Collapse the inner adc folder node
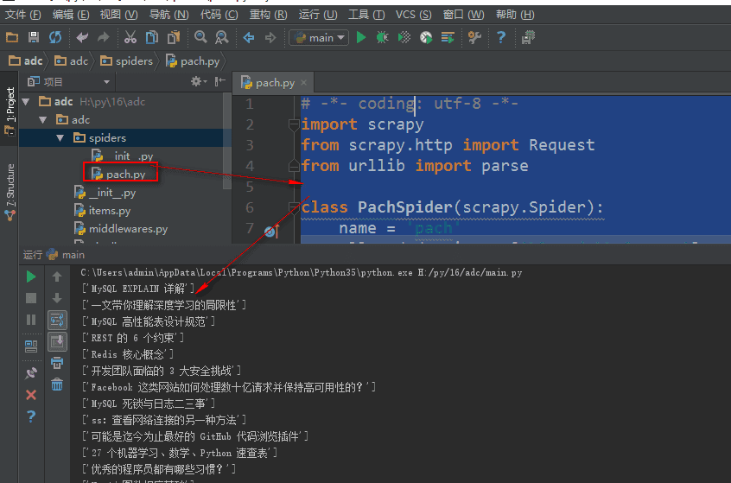731x483 pixels. point(43,120)
